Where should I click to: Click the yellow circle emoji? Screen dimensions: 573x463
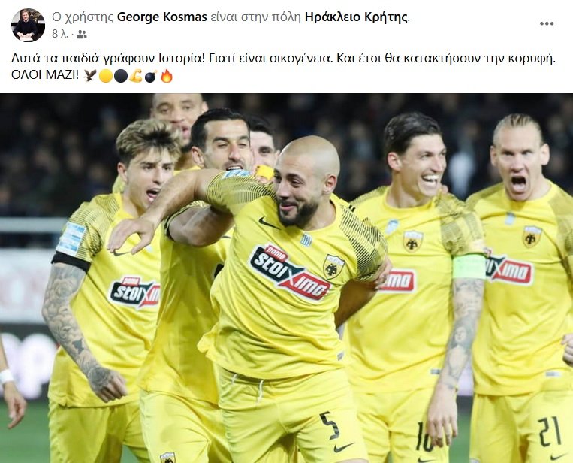coord(106,76)
